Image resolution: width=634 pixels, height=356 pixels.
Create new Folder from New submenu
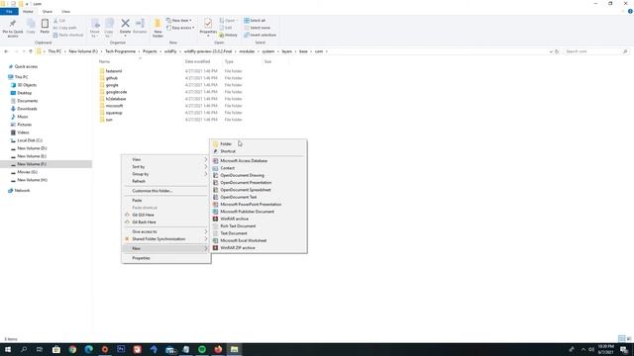[x=259, y=144]
